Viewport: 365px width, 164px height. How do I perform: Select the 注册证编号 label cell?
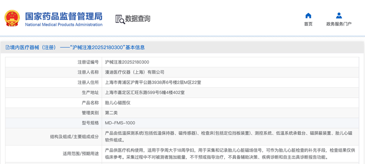click(x=54, y=62)
